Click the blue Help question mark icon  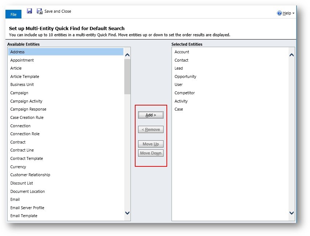click(x=279, y=13)
